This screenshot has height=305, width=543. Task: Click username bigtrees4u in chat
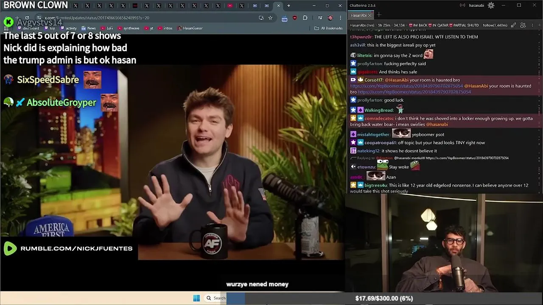(x=376, y=186)
